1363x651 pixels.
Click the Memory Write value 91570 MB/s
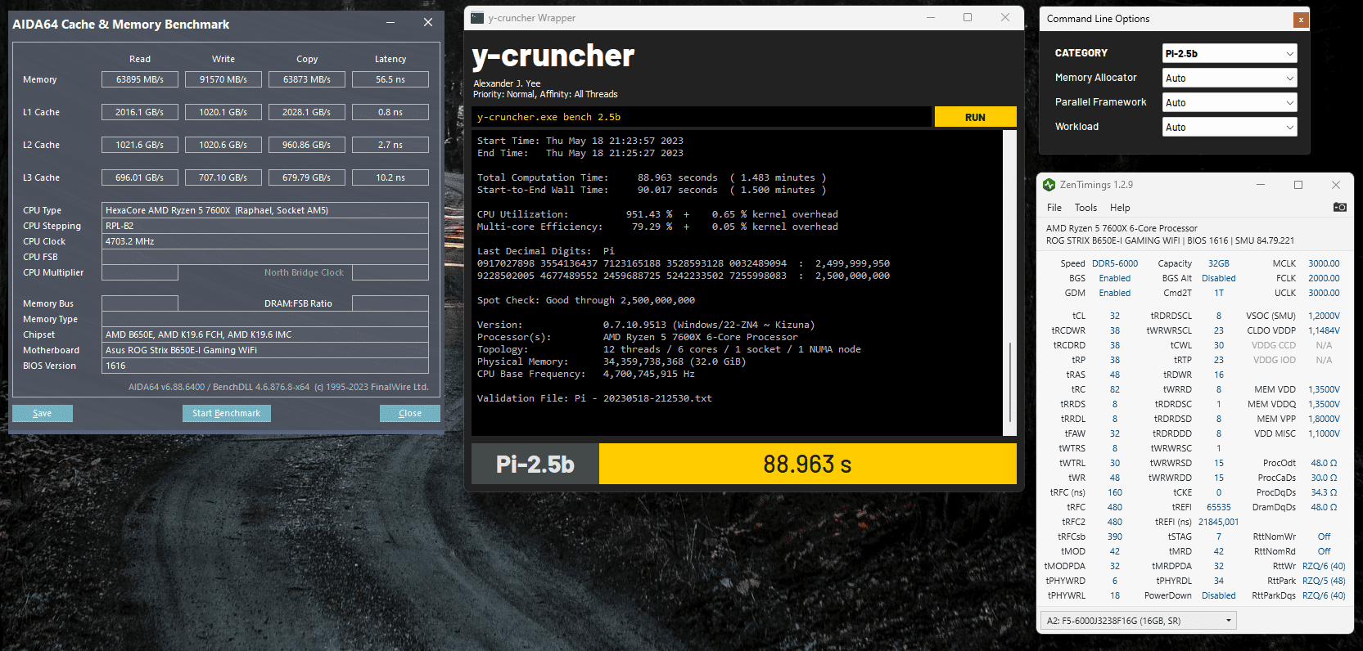(x=223, y=79)
